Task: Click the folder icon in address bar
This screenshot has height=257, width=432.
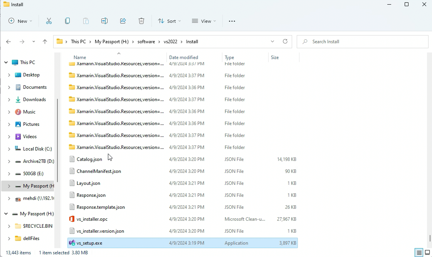Action: (x=59, y=41)
